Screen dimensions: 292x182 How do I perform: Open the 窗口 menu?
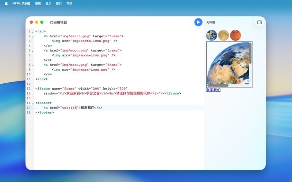click(x=59, y=3)
